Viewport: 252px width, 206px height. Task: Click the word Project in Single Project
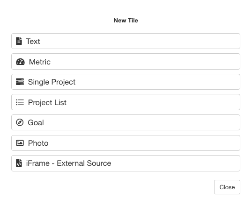pos(64,82)
